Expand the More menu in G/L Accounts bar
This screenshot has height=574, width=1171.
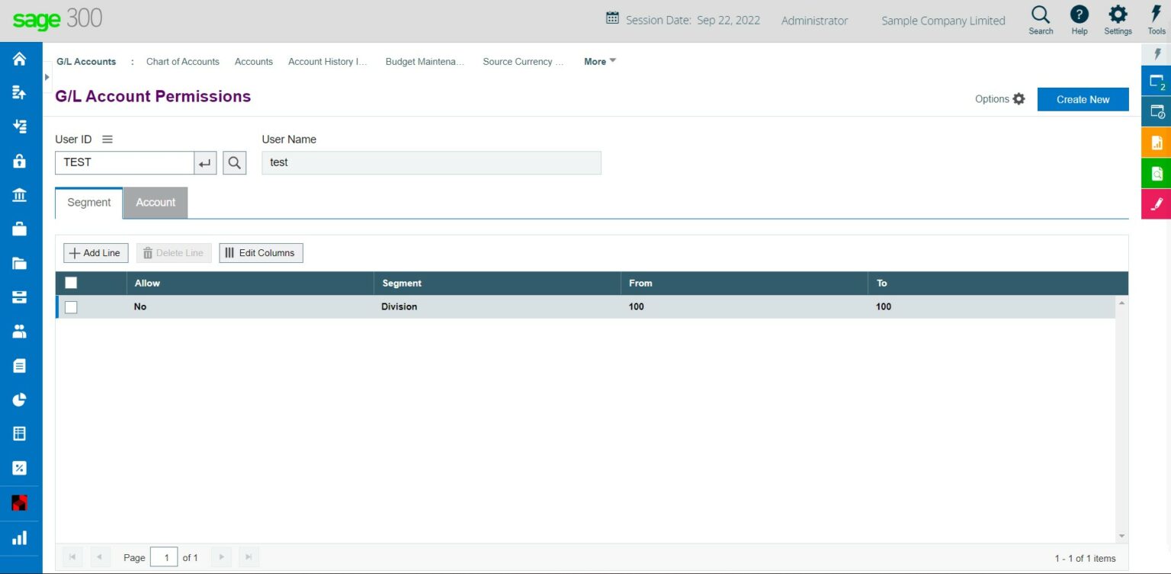599,61
